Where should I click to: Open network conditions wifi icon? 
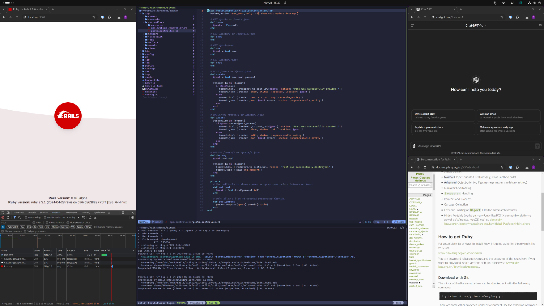pyautogui.click(x=84, y=218)
